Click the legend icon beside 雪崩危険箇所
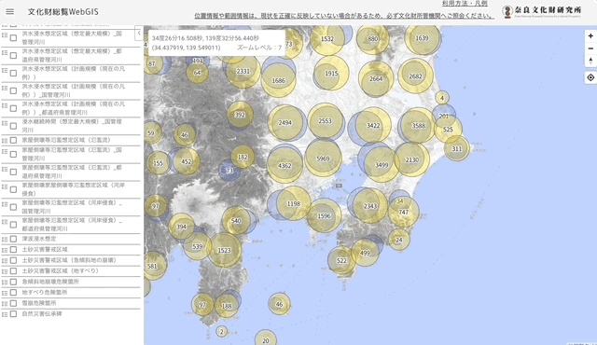This screenshot has height=345, width=597. pos(5,304)
